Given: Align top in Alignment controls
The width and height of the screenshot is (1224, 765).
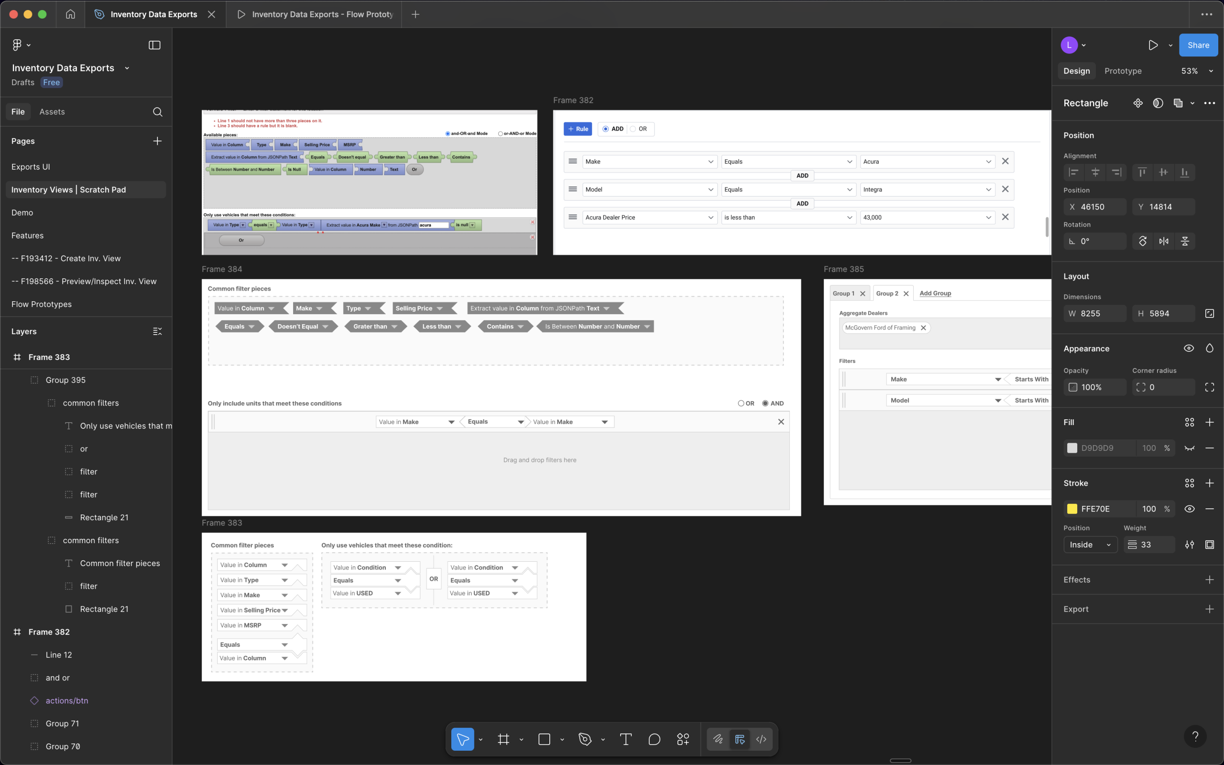Looking at the screenshot, I should (x=1142, y=173).
